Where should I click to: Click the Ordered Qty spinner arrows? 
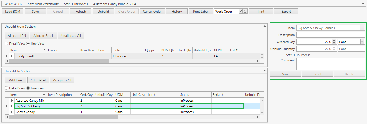click(334, 42)
